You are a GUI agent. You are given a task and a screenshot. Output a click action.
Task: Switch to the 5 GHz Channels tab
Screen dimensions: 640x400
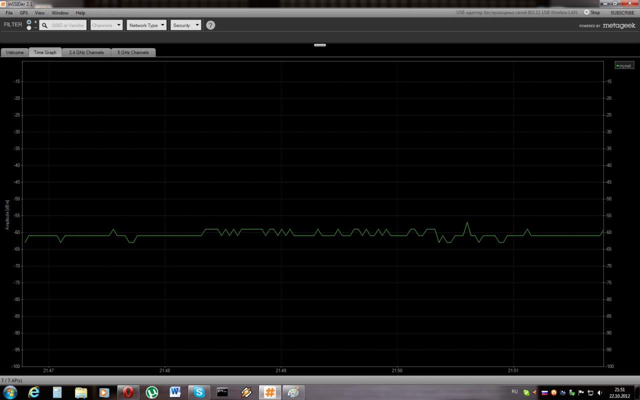tap(133, 52)
